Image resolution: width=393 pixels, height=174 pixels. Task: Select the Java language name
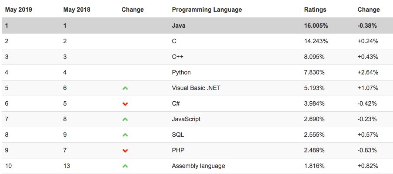[x=179, y=26]
